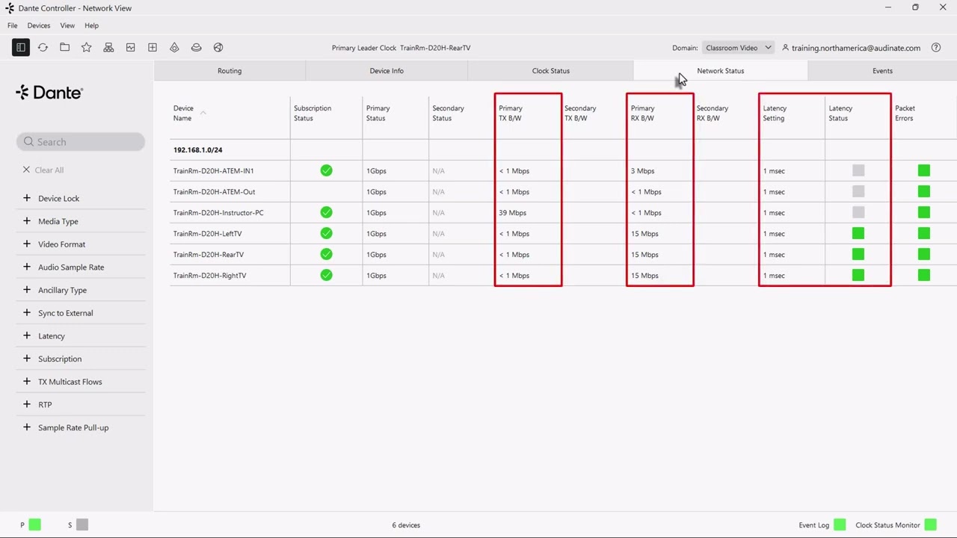Screen dimensions: 957x538
Task: Click Clear All filters button
Action: coord(43,170)
